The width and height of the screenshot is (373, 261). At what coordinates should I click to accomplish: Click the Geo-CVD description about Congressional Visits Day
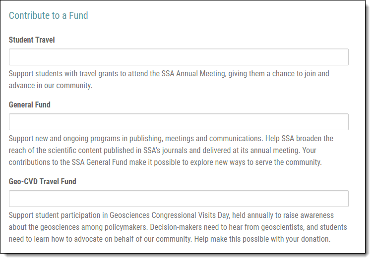178,227
